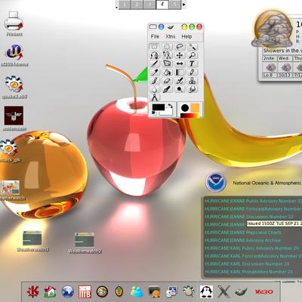
Task: Swap foreground and background colors arrow
Action: [x=171, y=106]
